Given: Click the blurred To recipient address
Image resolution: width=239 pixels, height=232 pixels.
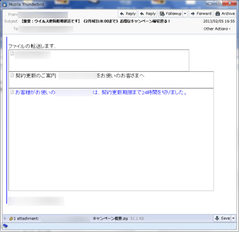Looking at the screenshot, I should point(46,29).
